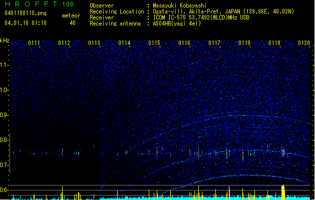315x200 pixels.
Task: Click the filename 0401180110.png
Action: click(x=26, y=13)
